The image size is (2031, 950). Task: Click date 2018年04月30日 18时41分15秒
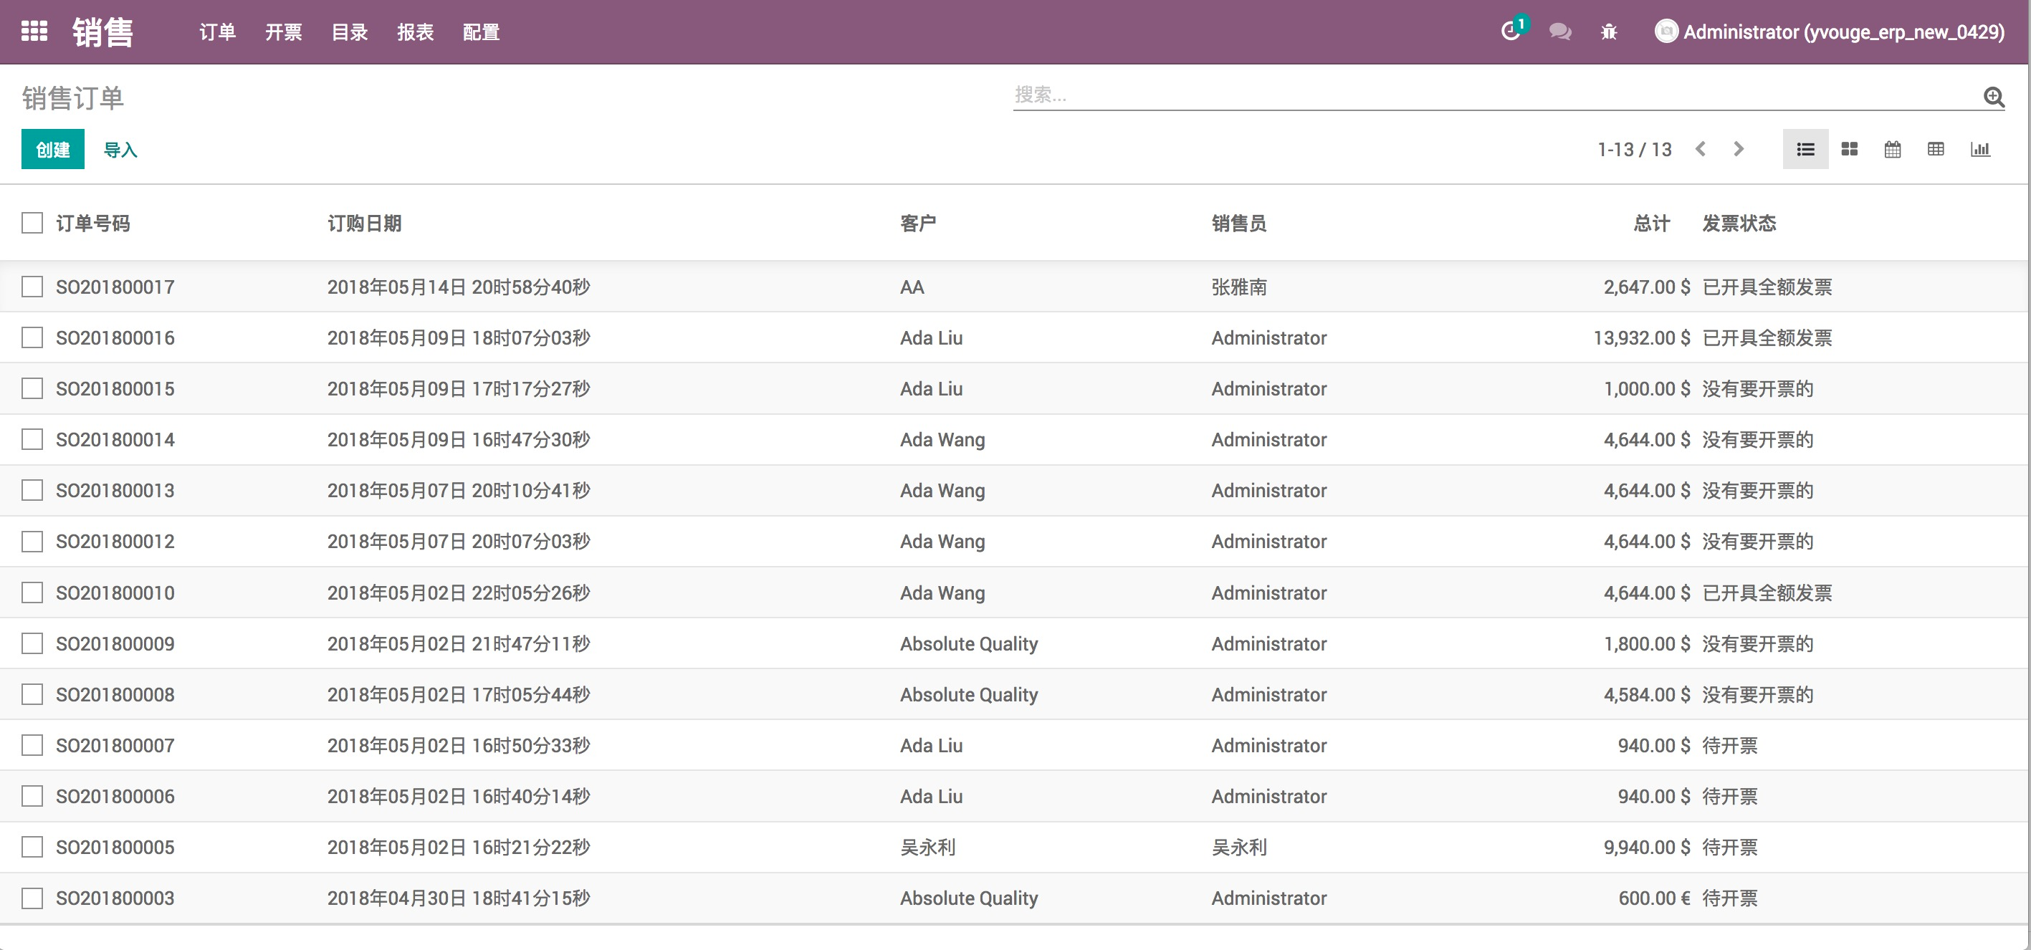click(459, 898)
